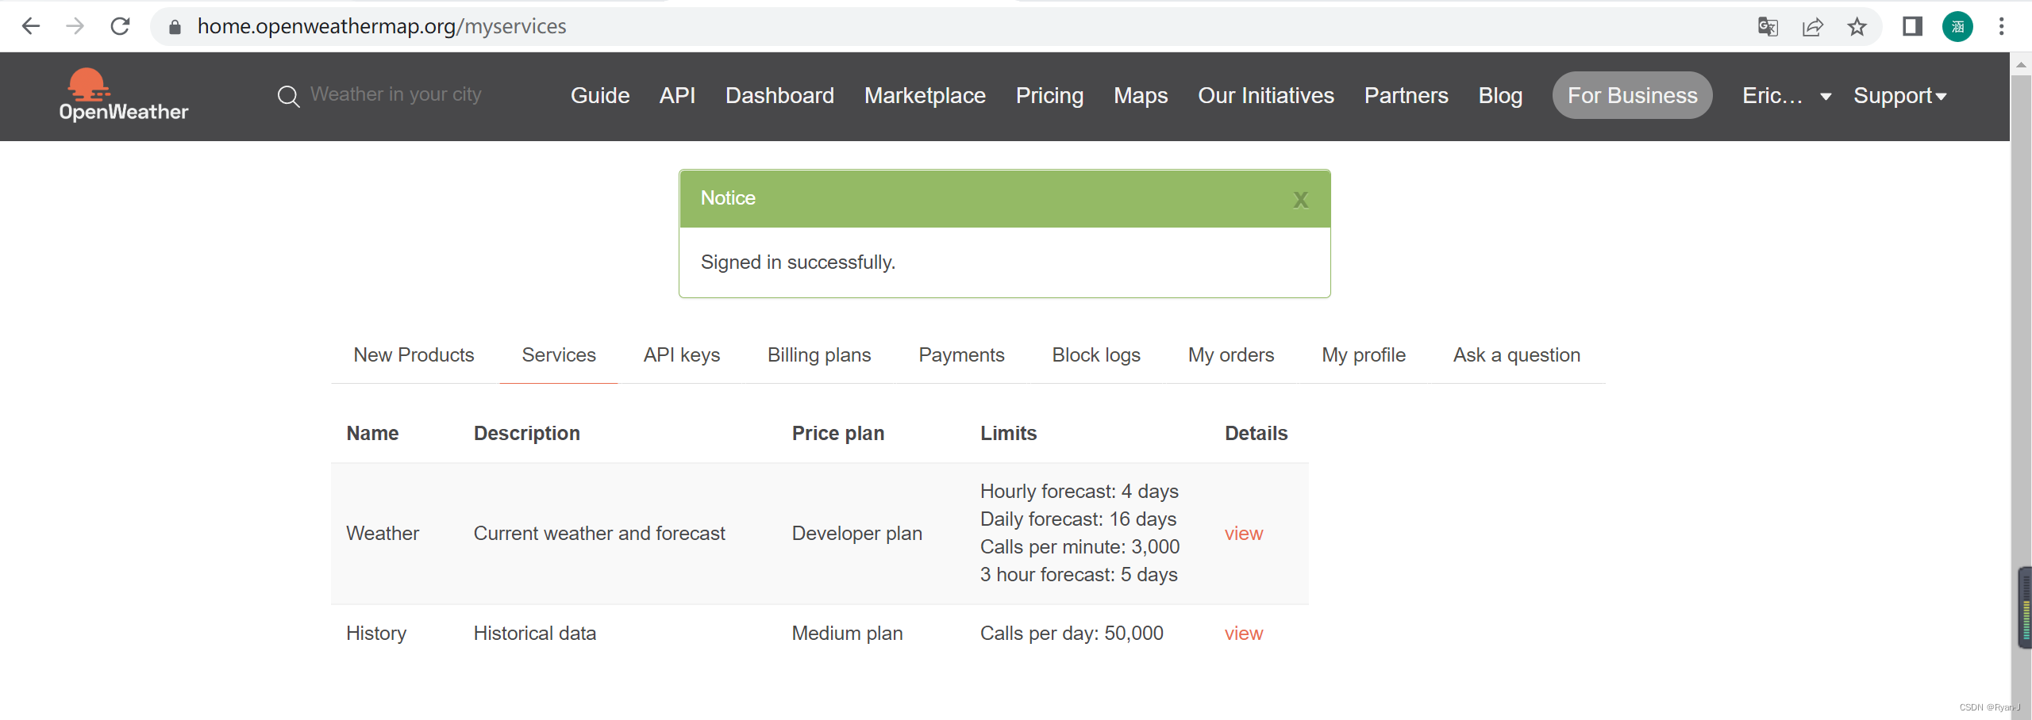Click the Price plan column header

837,434
